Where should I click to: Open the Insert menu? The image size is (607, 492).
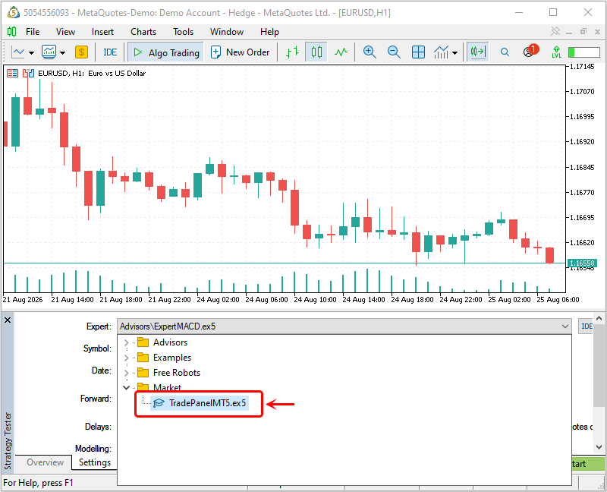[102, 32]
